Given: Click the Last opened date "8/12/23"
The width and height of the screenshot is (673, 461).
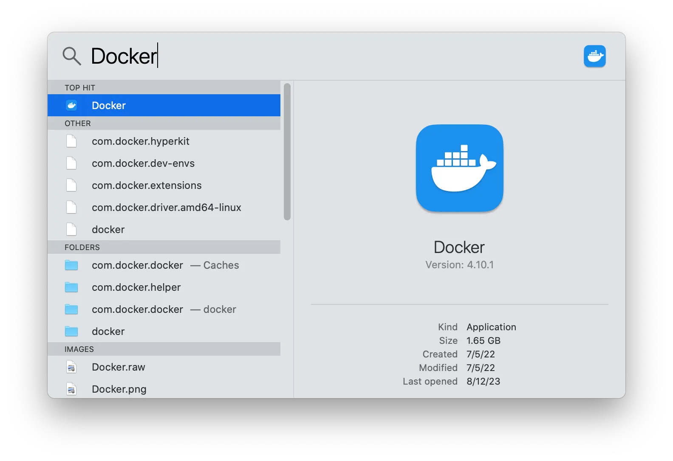Looking at the screenshot, I should [484, 381].
